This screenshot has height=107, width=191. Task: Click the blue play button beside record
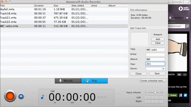tap(21, 96)
